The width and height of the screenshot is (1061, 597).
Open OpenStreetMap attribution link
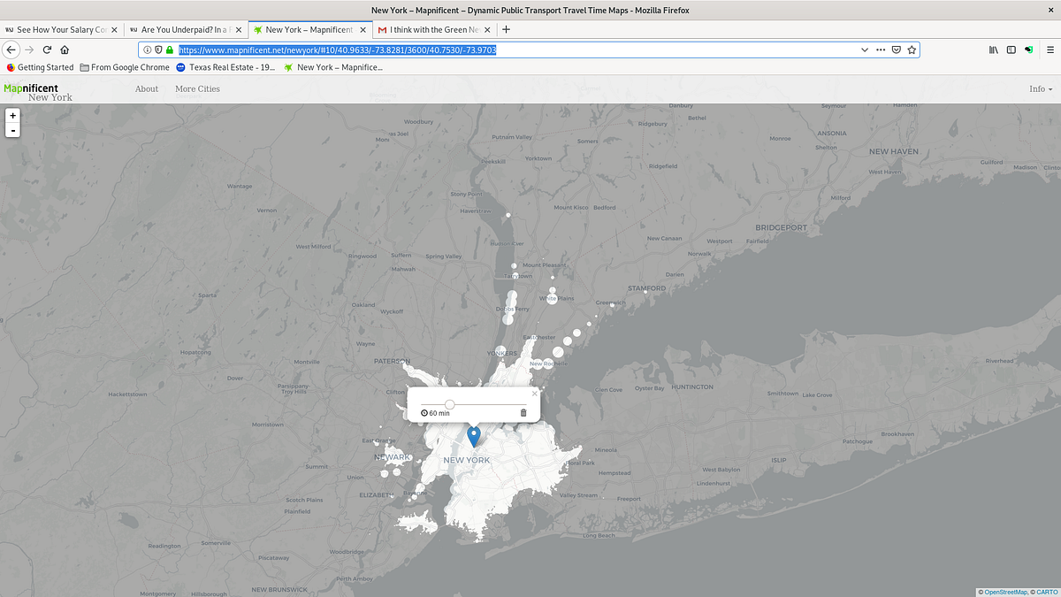coord(1005,592)
